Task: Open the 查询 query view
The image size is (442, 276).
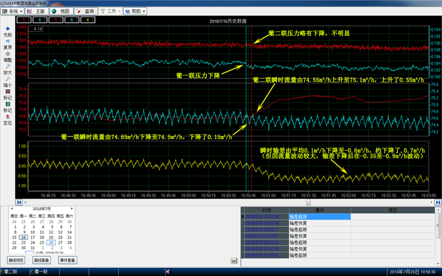Action: (86, 11)
